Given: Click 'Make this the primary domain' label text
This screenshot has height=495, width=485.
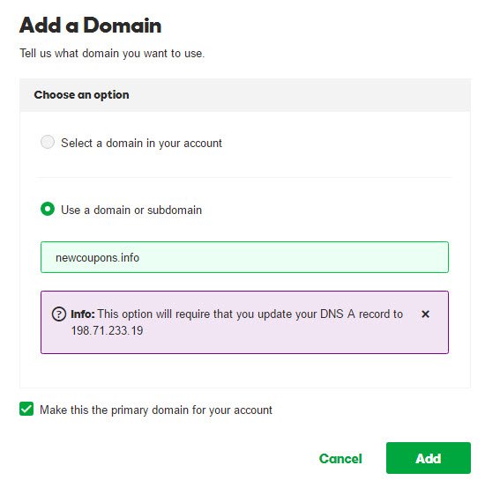Looking at the screenshot, I should click(x=156, y=410).
